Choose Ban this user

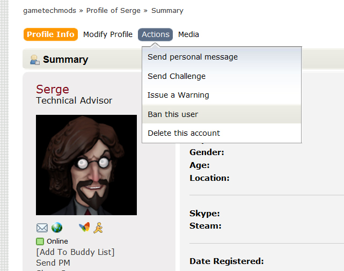pyautogui.click(x=222, y=114)
